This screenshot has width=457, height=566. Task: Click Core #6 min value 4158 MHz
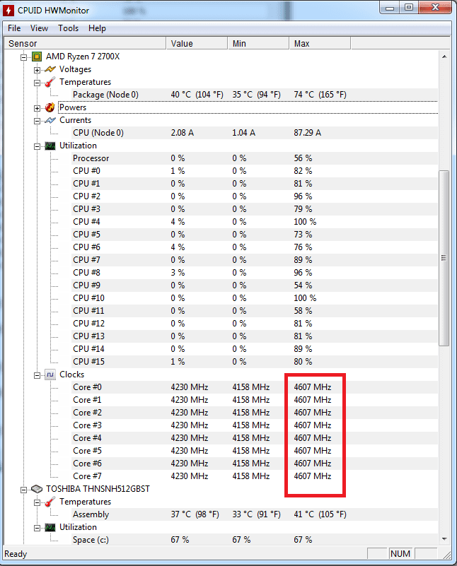tap(251, 464)
